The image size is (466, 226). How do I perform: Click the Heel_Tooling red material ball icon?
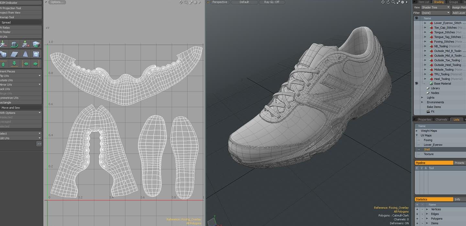[x=431, y=79]
